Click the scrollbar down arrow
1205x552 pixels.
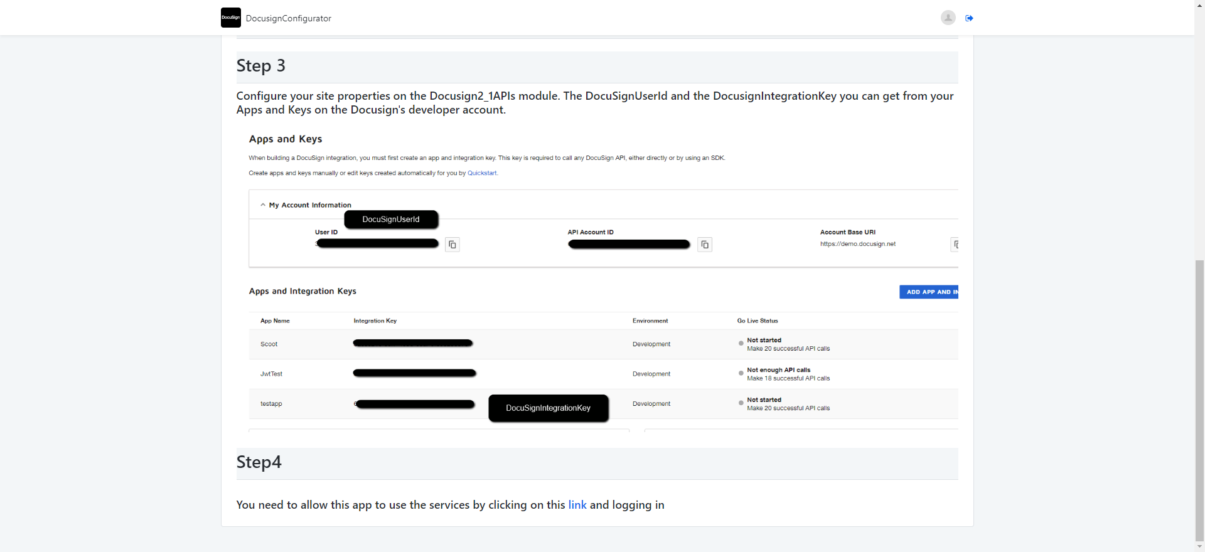1199,546
